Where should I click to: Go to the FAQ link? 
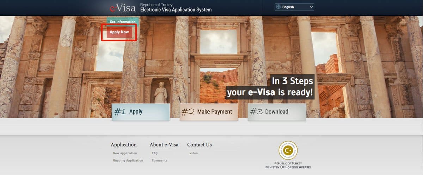point(155,153)
